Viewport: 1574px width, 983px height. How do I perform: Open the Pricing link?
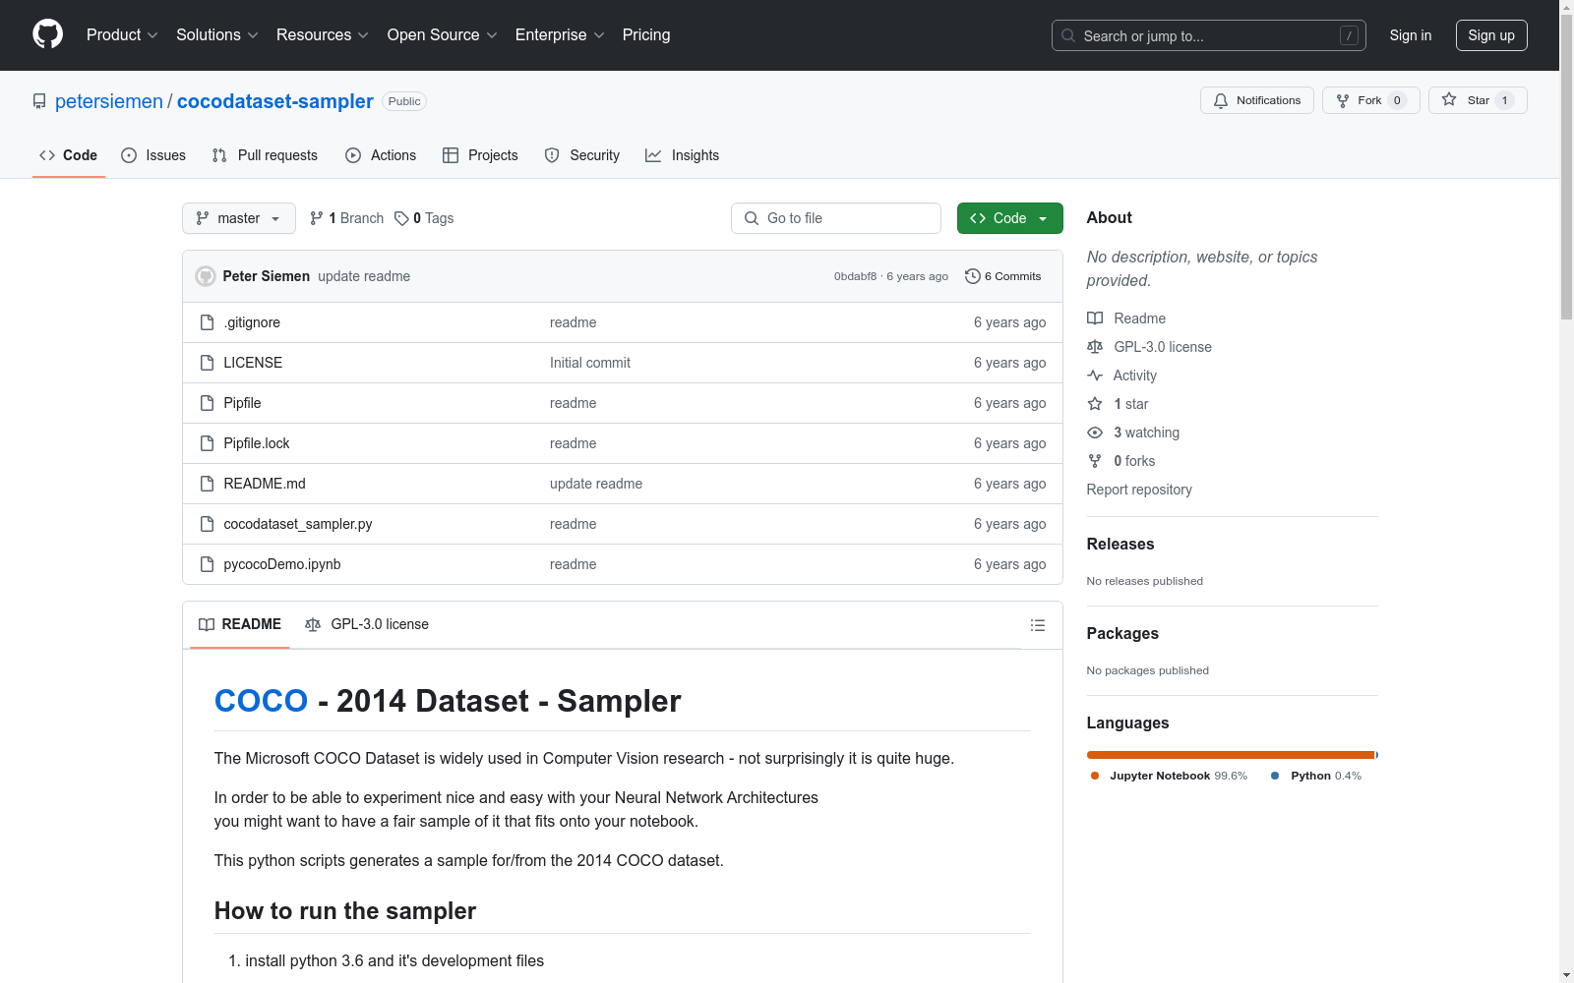pos(646,35)
